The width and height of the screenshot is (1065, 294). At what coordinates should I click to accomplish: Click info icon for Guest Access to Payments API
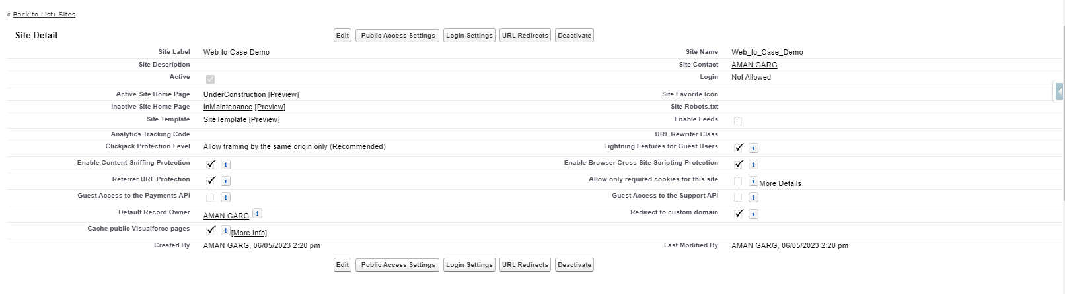[225, 198]
